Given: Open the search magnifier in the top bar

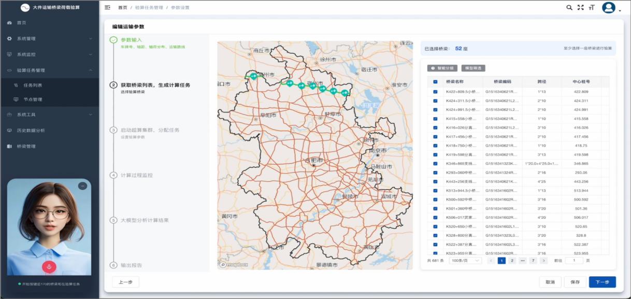Looking at the screenshot, I should [x=569, y=8].
